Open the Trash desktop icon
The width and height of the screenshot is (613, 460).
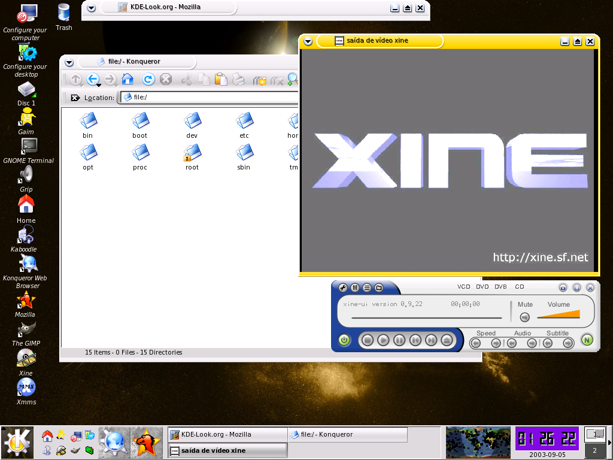click(x=63, y=17)
